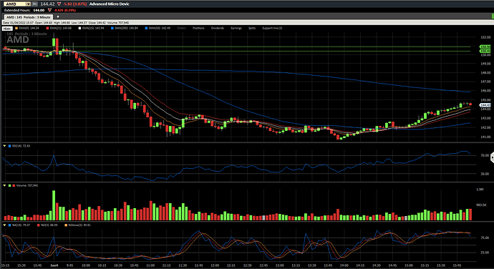Click the extended hours down triangle icon
494x269 pixels.
(x=49, y=10)
